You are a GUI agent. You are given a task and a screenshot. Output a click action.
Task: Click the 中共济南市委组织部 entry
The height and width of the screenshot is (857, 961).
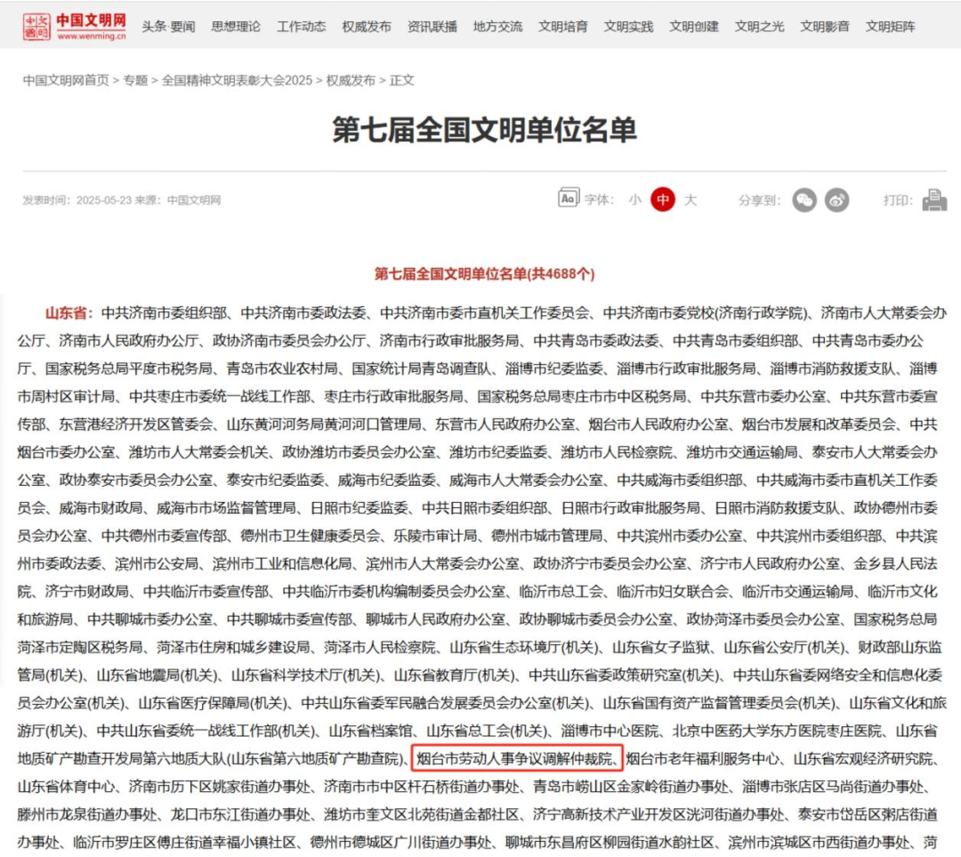pyautogui.click(x=165, y=312)
